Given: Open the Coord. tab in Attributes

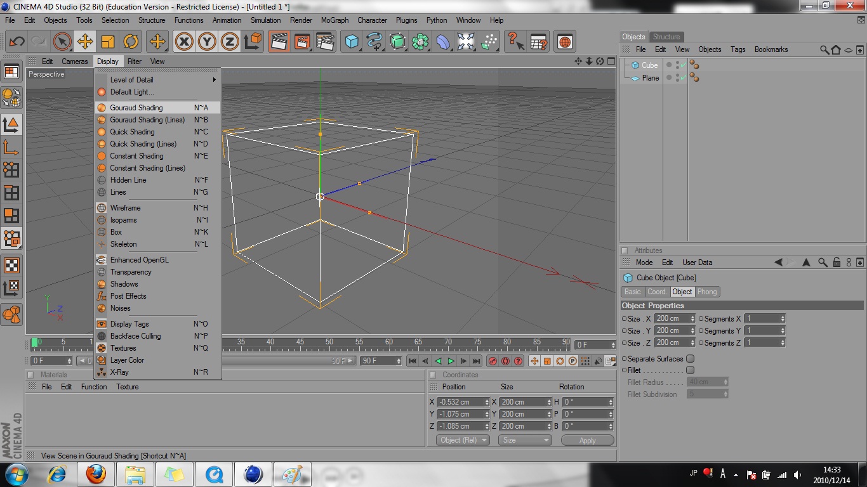Looking at the screenshot, I should tap(657, 292).
